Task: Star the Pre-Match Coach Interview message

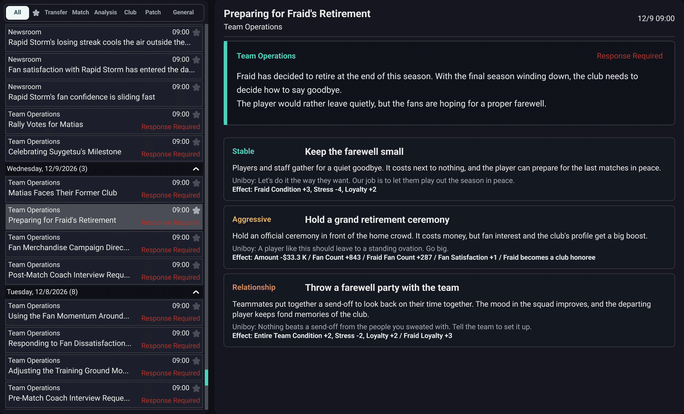Action: click(x=196, y=388)
